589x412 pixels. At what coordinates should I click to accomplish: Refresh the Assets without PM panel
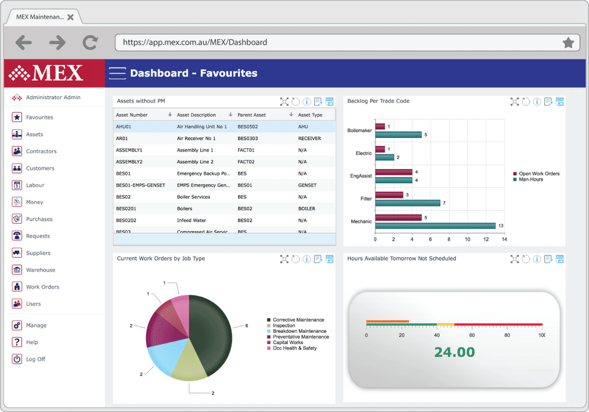(x=296, y=101)
